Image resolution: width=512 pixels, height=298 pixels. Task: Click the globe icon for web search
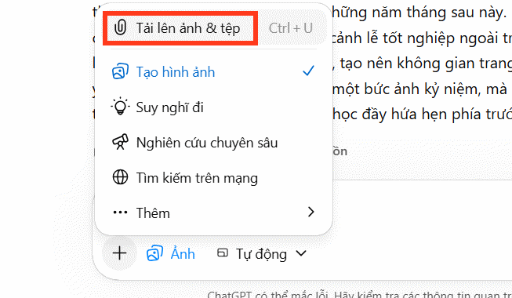(120, 177)
